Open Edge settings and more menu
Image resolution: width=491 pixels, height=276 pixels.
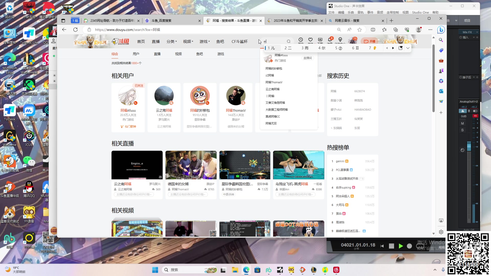tap(430, 30)
